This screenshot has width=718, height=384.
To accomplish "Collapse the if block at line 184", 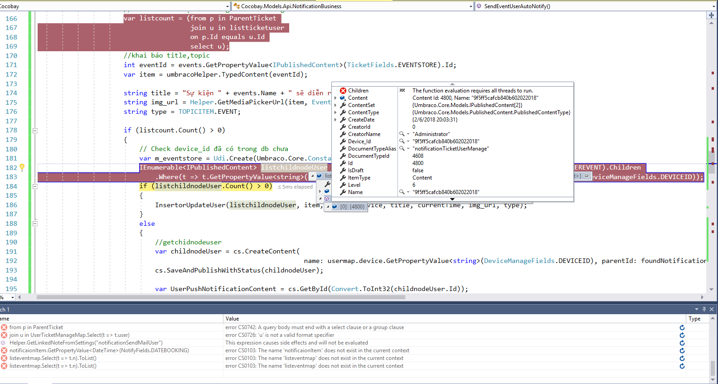I will pos(35,186).
